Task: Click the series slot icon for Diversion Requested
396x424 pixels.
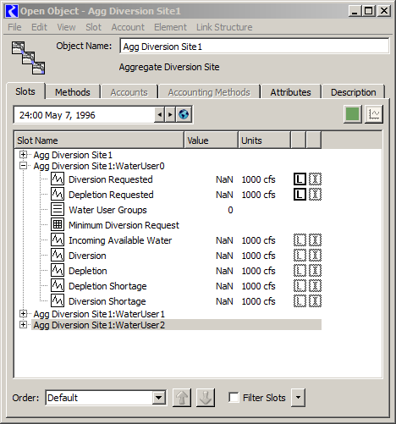Action: (58, 179)
